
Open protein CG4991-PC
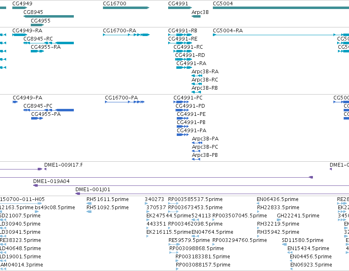click(188, 97)
